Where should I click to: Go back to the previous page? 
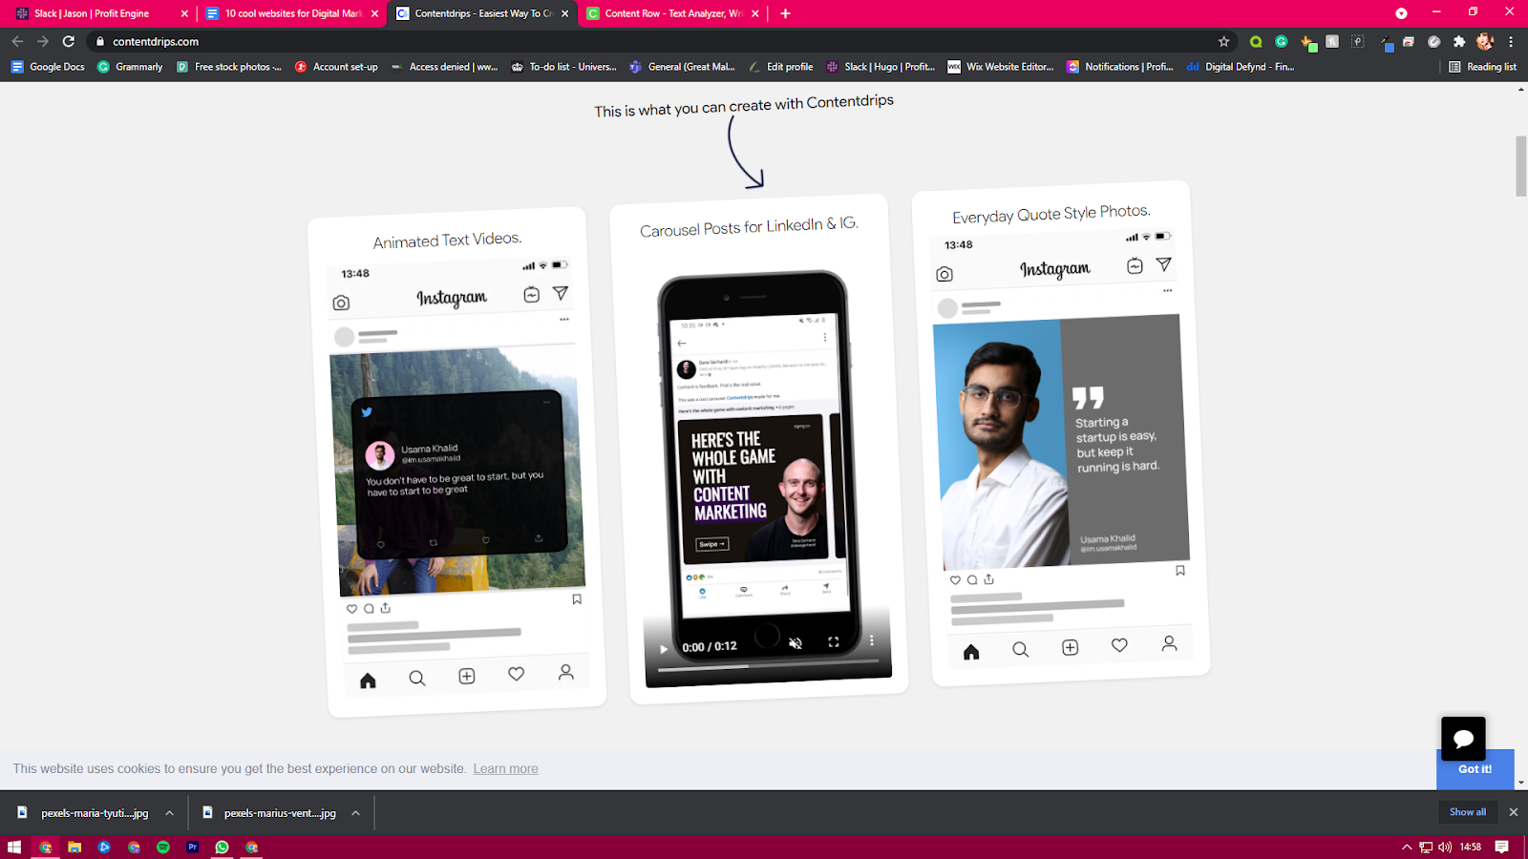(17, 41)
